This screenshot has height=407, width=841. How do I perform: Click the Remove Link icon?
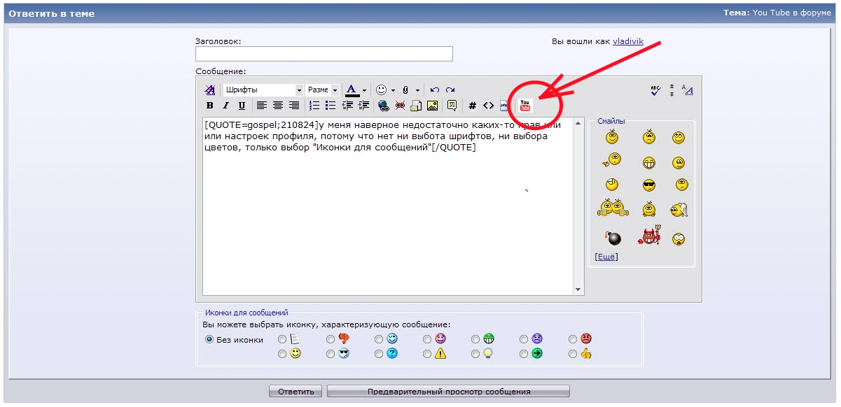[x=399, y=105]
